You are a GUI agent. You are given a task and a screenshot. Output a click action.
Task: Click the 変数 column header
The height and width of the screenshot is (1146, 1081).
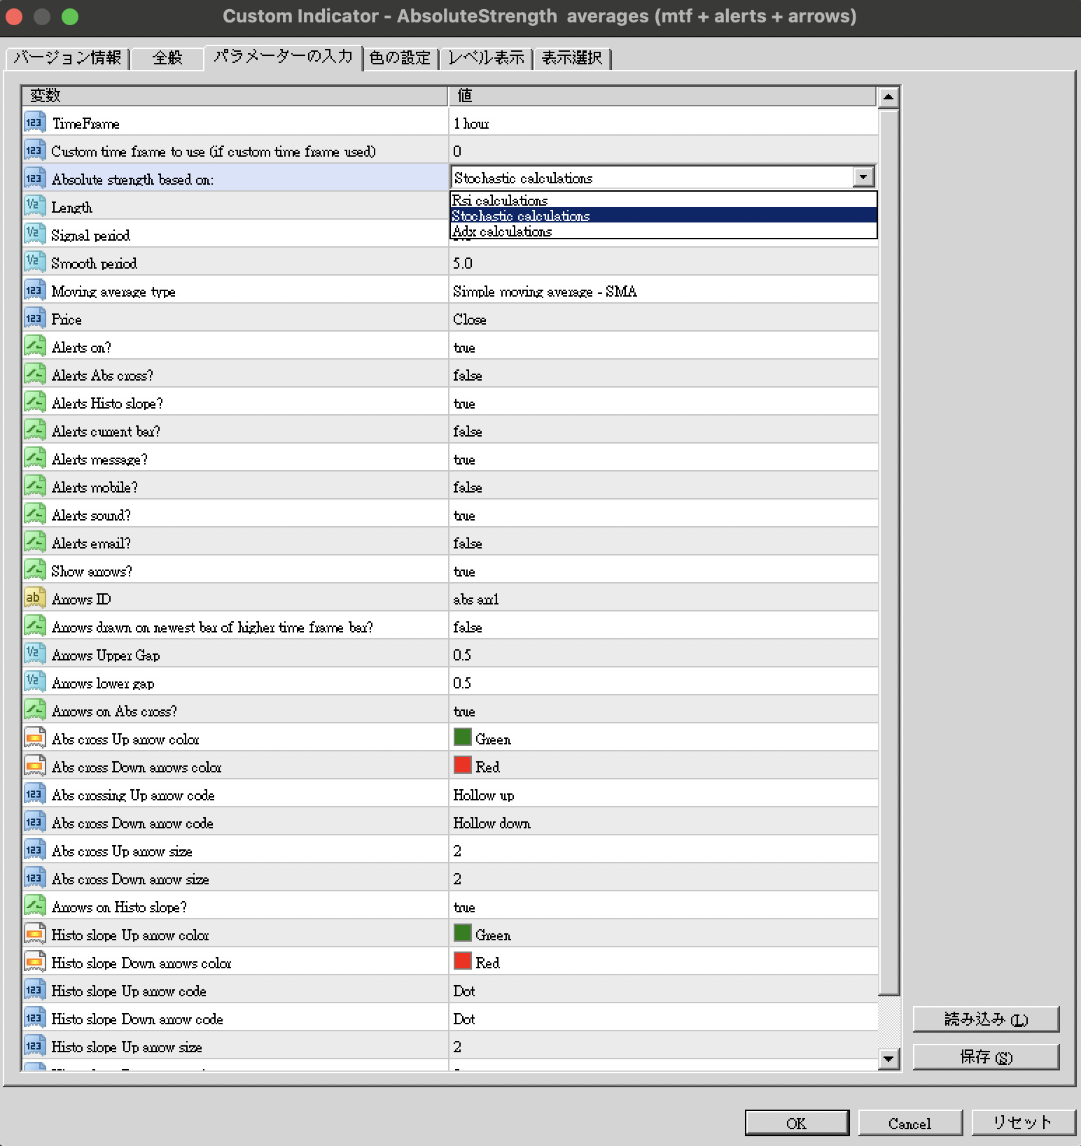click(235, 96)
